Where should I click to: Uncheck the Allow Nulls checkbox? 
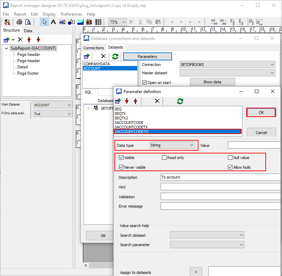(230, 167)
